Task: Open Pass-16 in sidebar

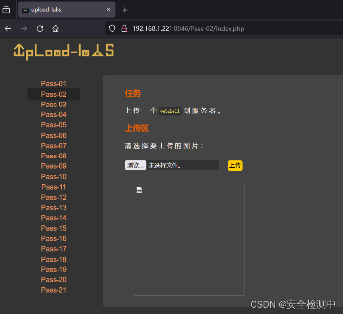Action: coord(54,239)
